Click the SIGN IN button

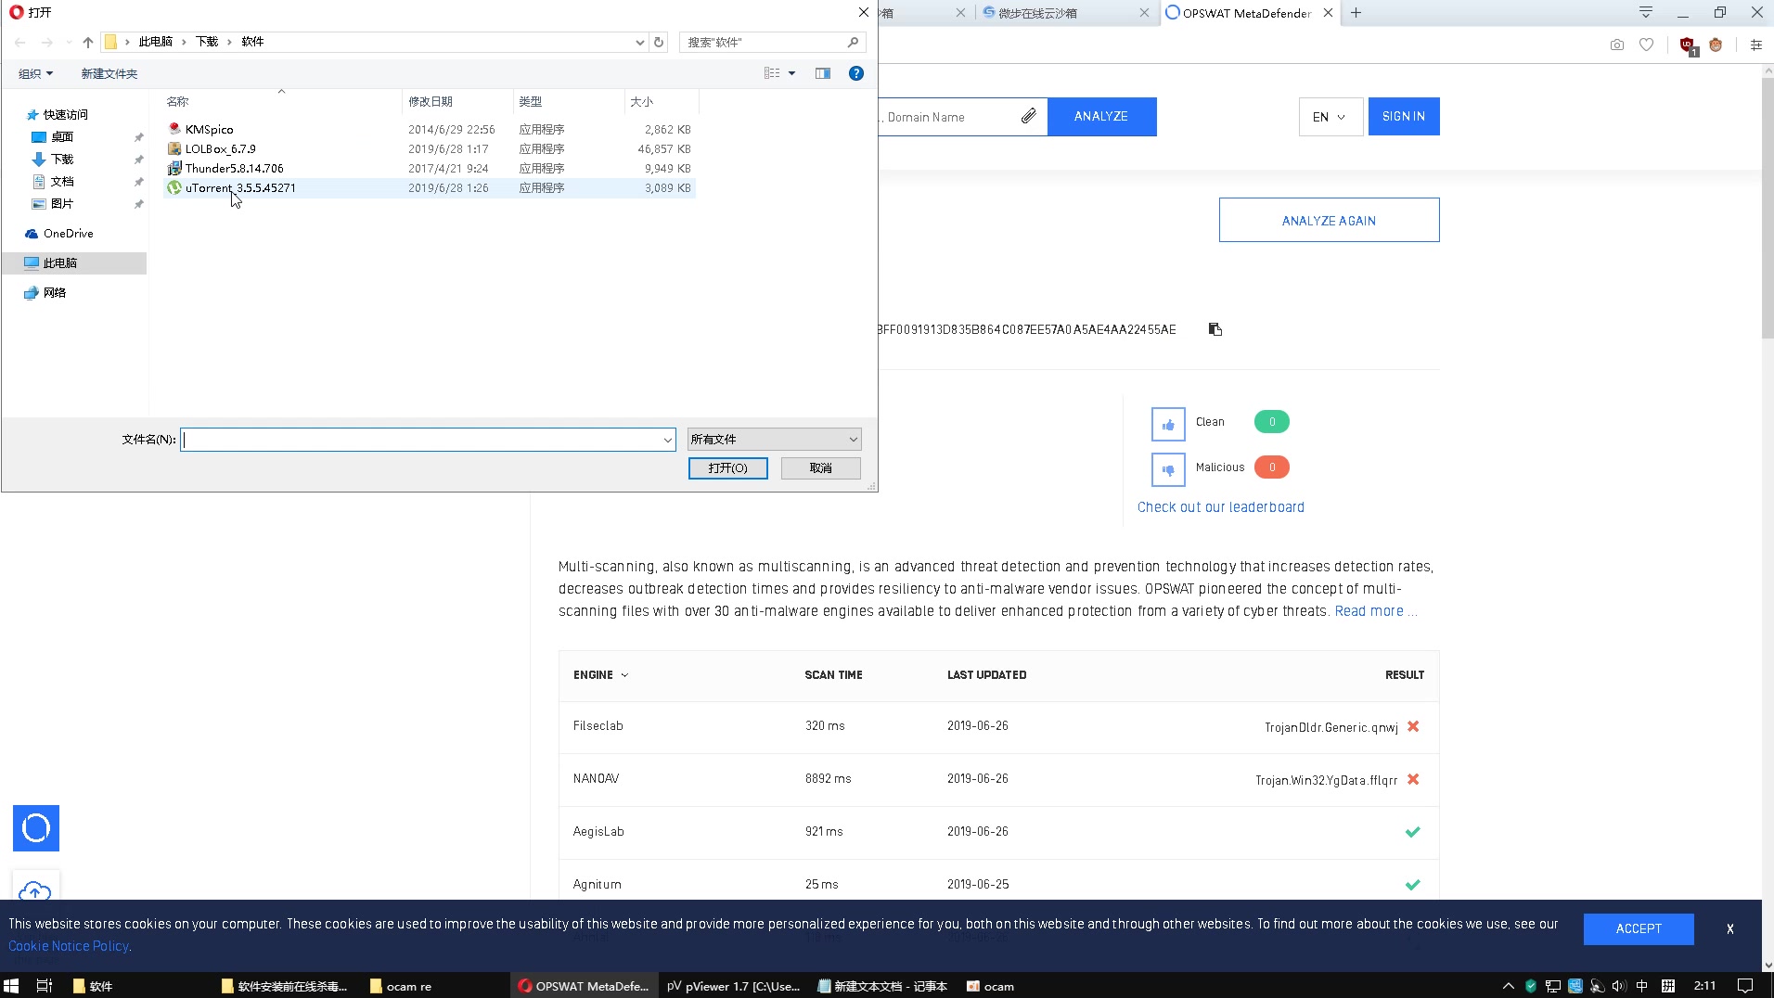pos(1403,117)
